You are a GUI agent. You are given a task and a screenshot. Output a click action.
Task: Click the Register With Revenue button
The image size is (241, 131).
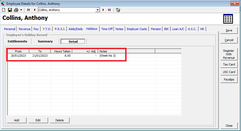click(229, 54)
